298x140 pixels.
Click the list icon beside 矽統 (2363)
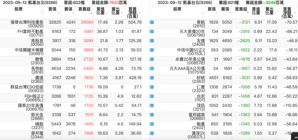(152, 78)
